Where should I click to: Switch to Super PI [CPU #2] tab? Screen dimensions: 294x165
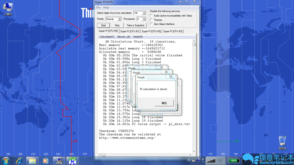(x=151, y=31)
